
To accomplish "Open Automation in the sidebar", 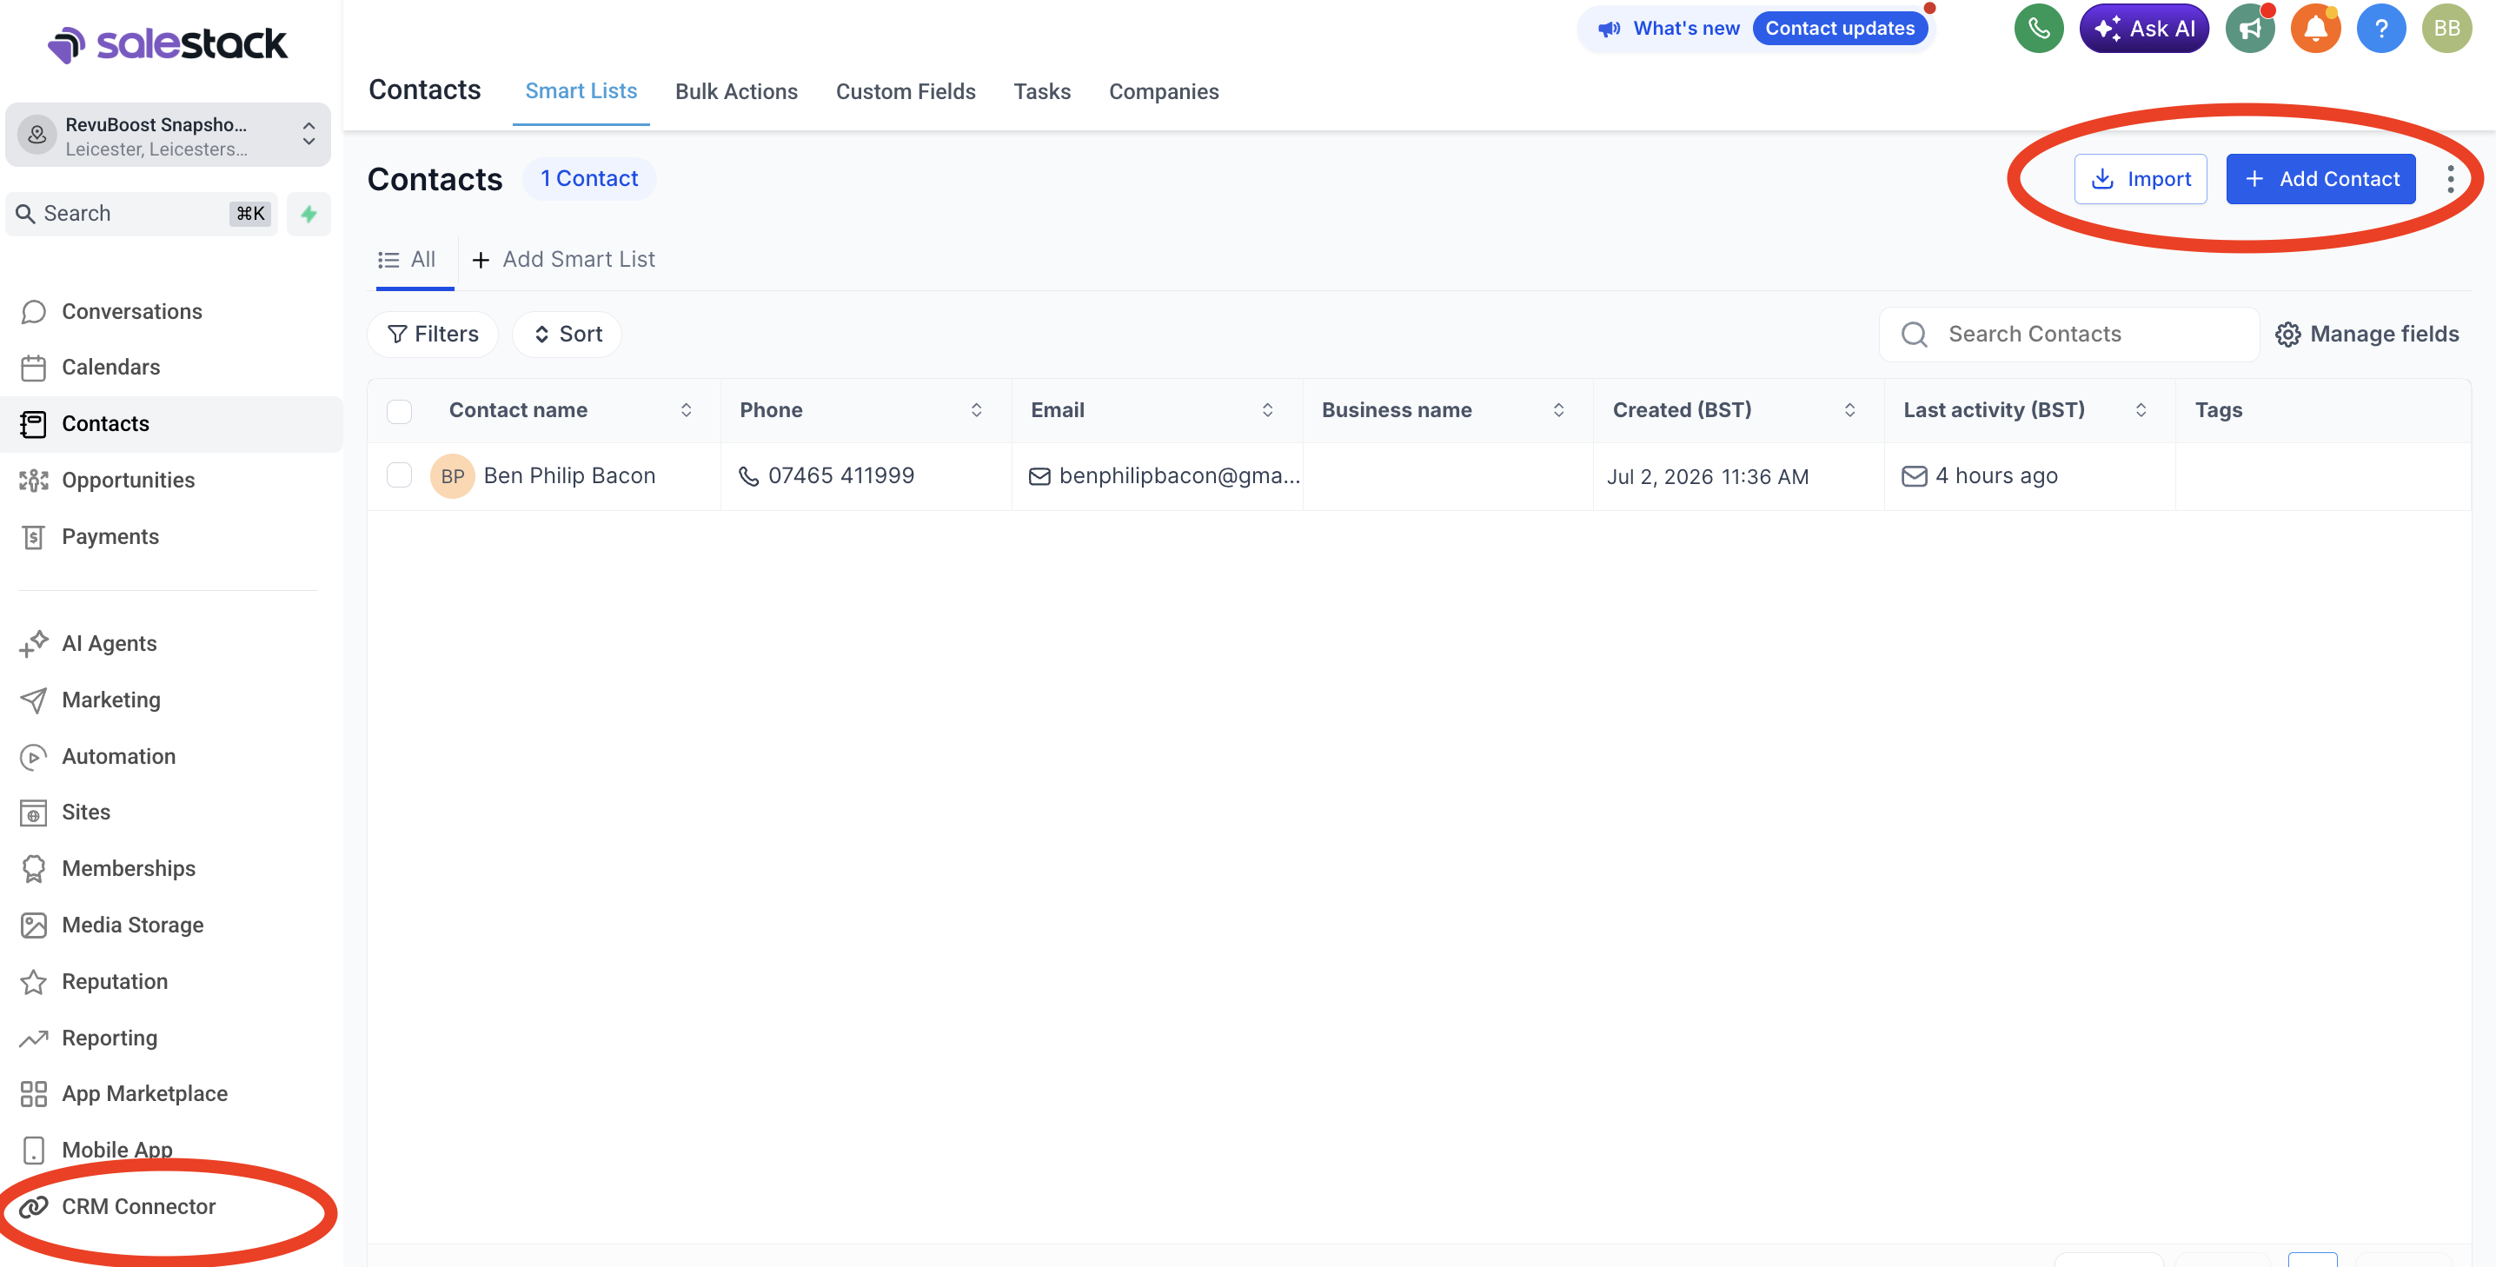I will [118, 757].
